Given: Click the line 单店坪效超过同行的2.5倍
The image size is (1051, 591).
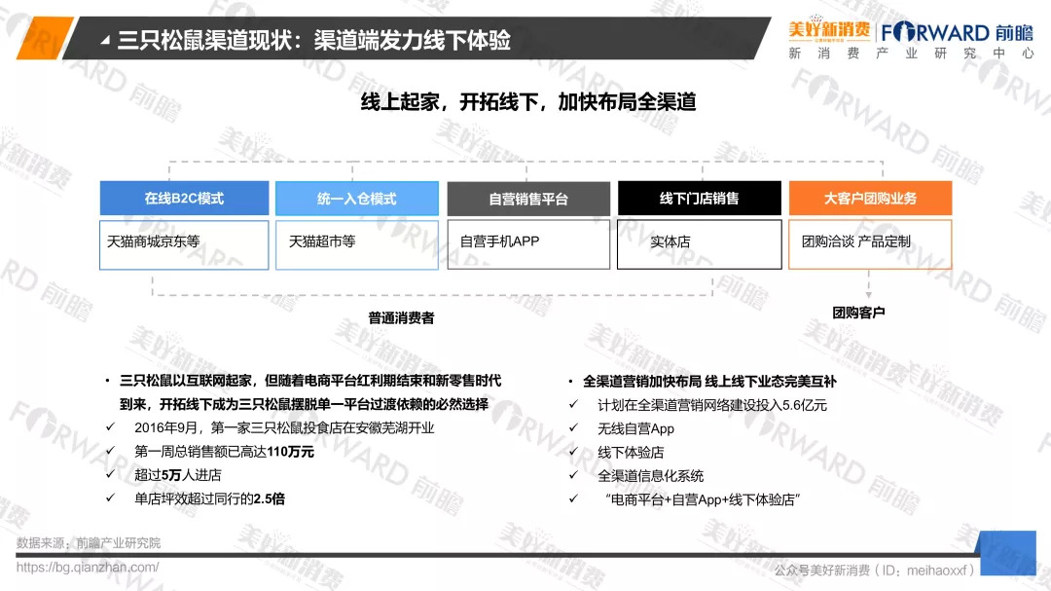Looking at the screenshot, I should (209, 499).
